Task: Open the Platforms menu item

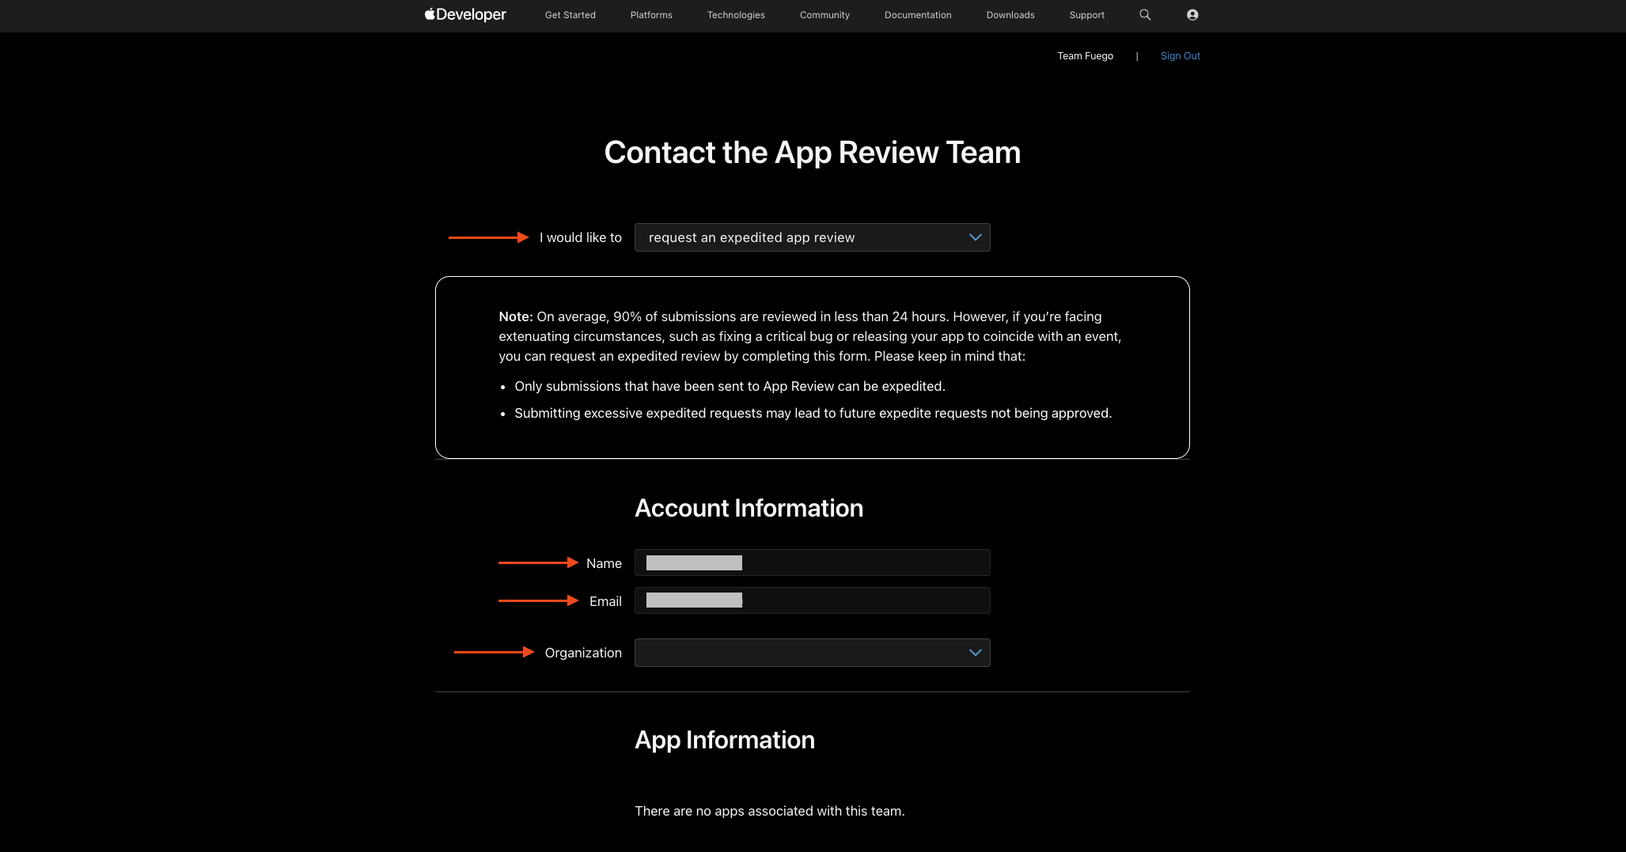Action: 651,15
